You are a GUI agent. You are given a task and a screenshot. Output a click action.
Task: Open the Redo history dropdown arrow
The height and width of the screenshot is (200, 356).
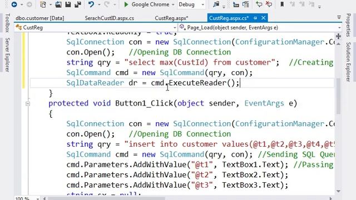point(115,4)
